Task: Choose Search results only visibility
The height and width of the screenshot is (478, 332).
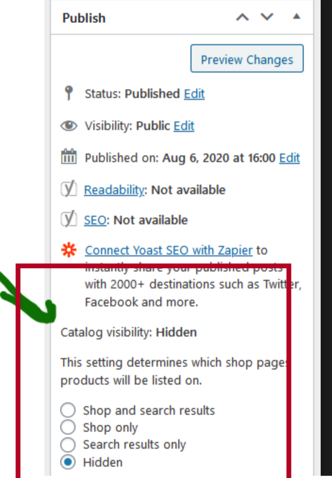Action: click(68, 445)
